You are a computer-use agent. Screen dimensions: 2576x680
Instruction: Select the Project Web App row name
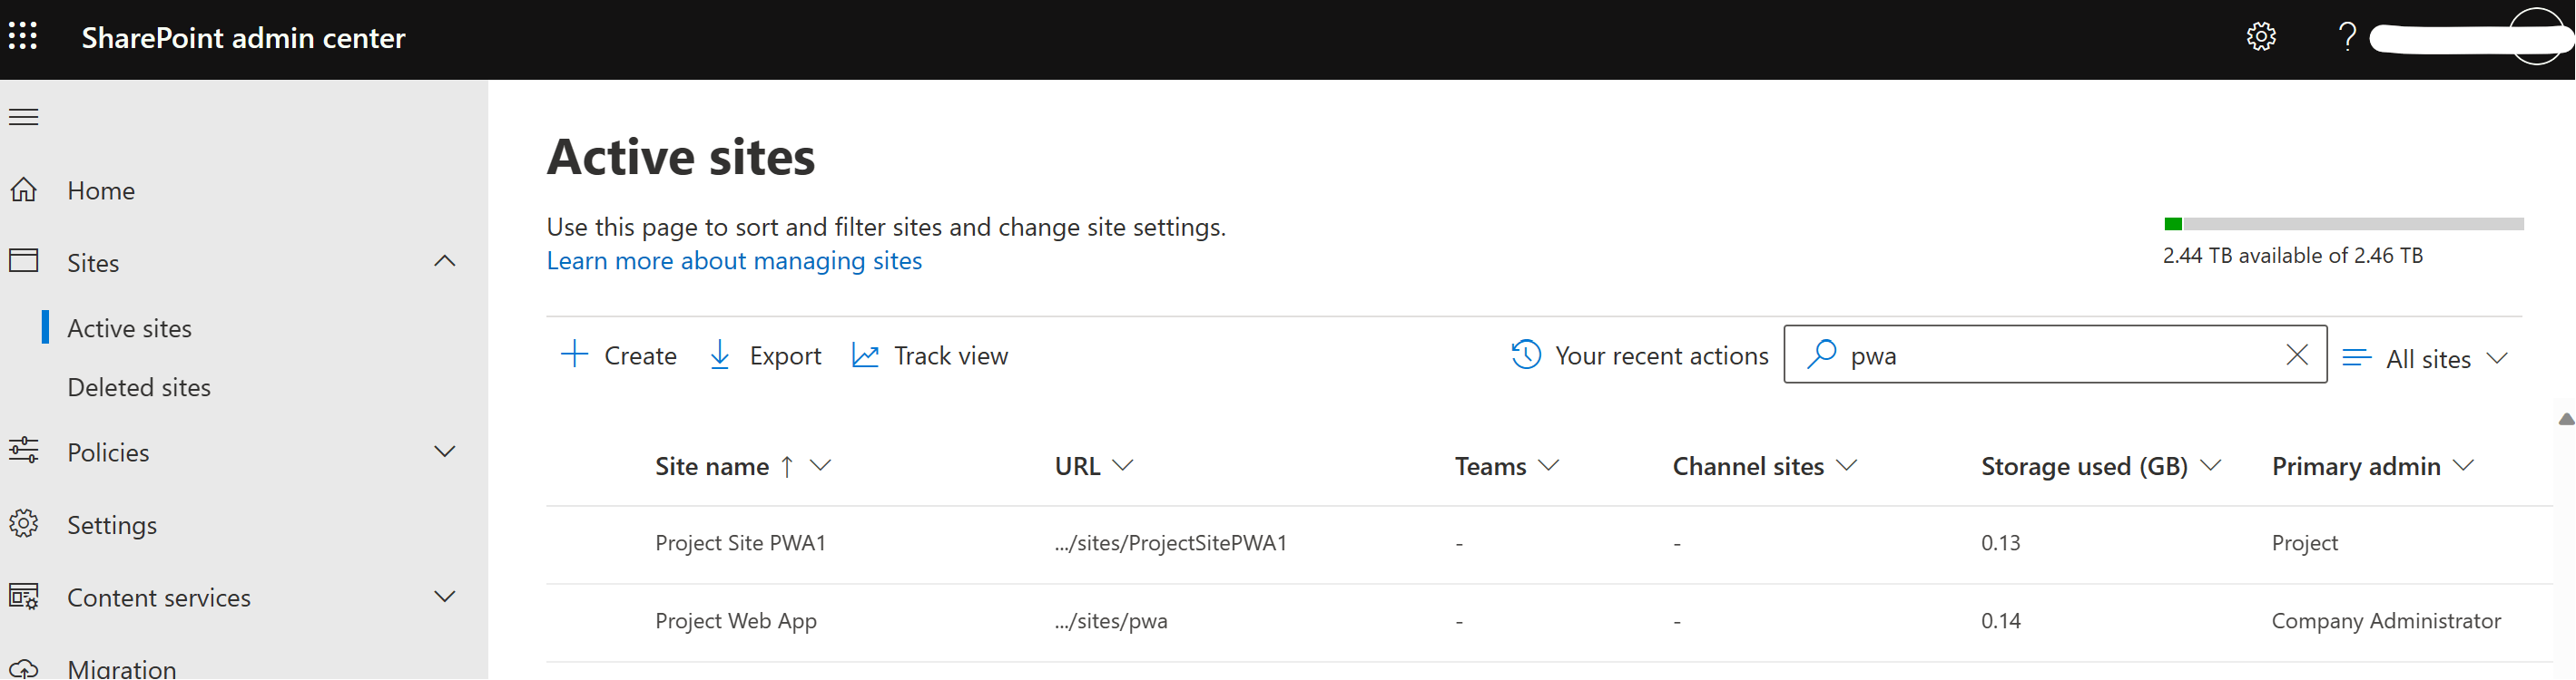pyautogui.click(x=736, y=620)
